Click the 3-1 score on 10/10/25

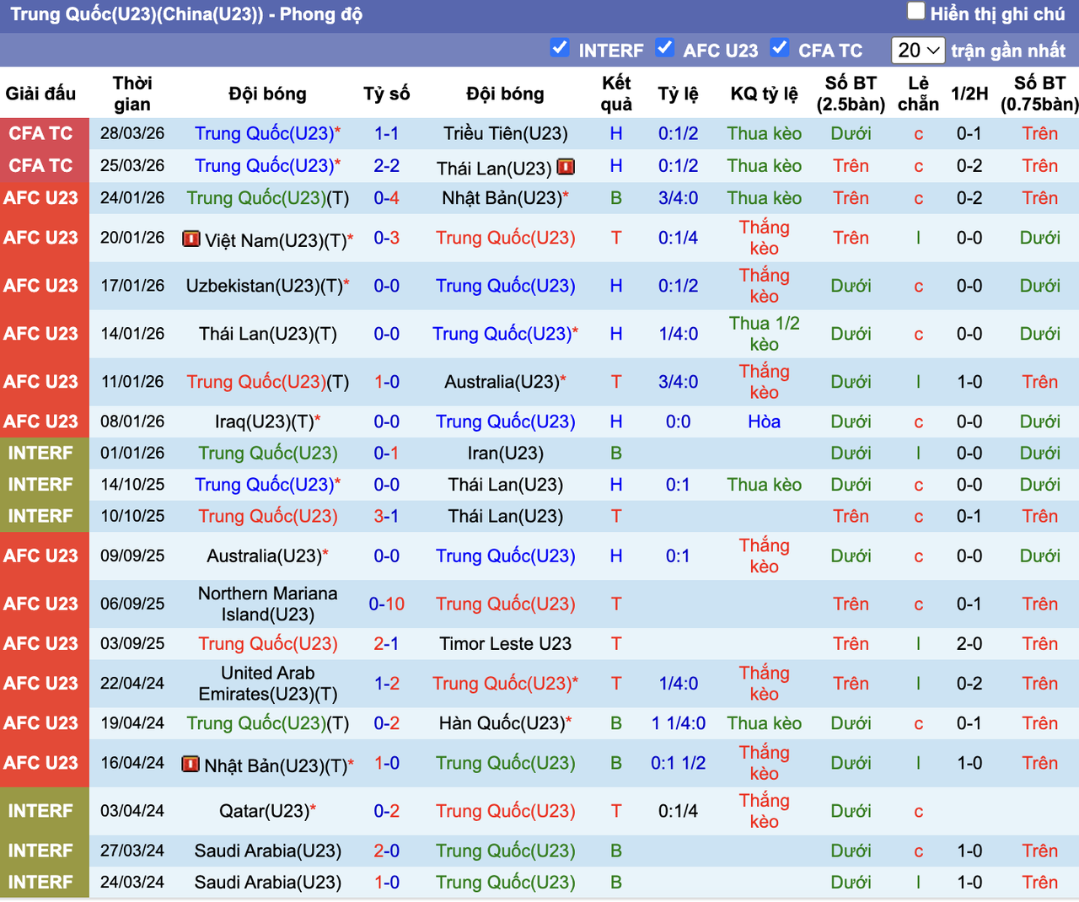click(x=387, y=517)
